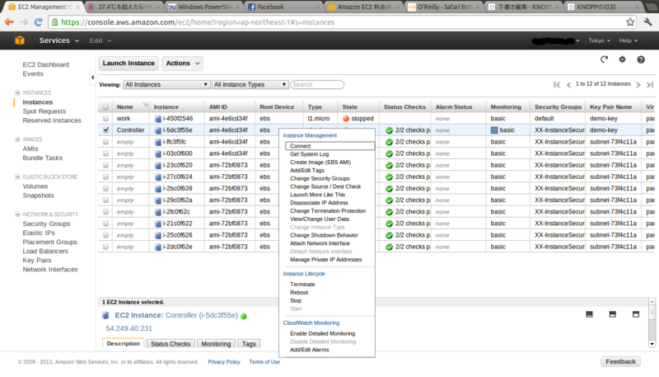Click the edit pencil in Name column header
Image resolution: width=659 pixels, height=377 pixels.
(x=146, y=105)
